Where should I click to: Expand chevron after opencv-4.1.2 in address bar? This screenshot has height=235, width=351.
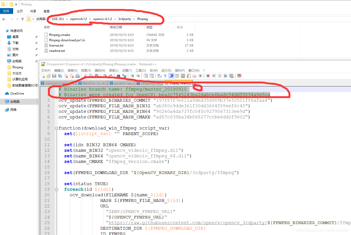[x=115, y=19]
